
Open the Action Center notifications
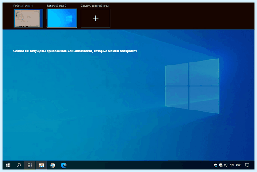click(247, 165)
